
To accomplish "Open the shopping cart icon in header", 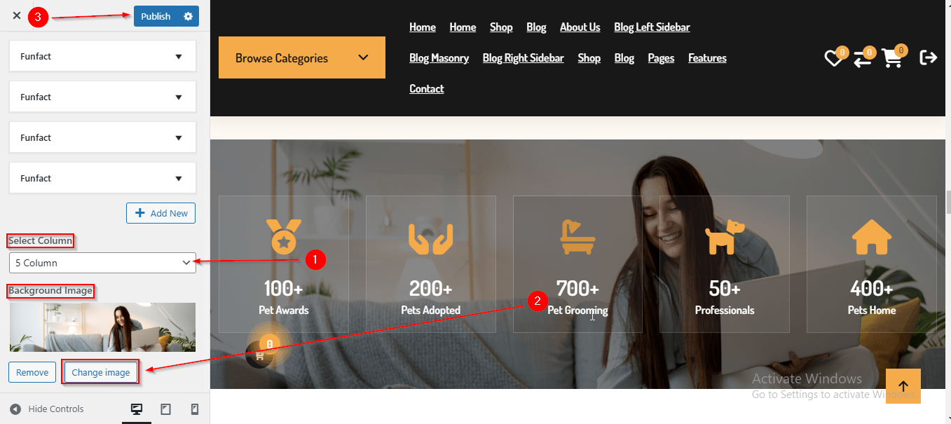I will click(x=892, y=58).
